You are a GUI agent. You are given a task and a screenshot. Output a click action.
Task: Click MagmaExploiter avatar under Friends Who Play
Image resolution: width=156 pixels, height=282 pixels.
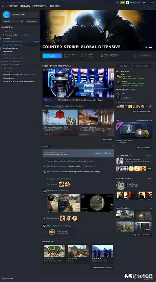118,98
